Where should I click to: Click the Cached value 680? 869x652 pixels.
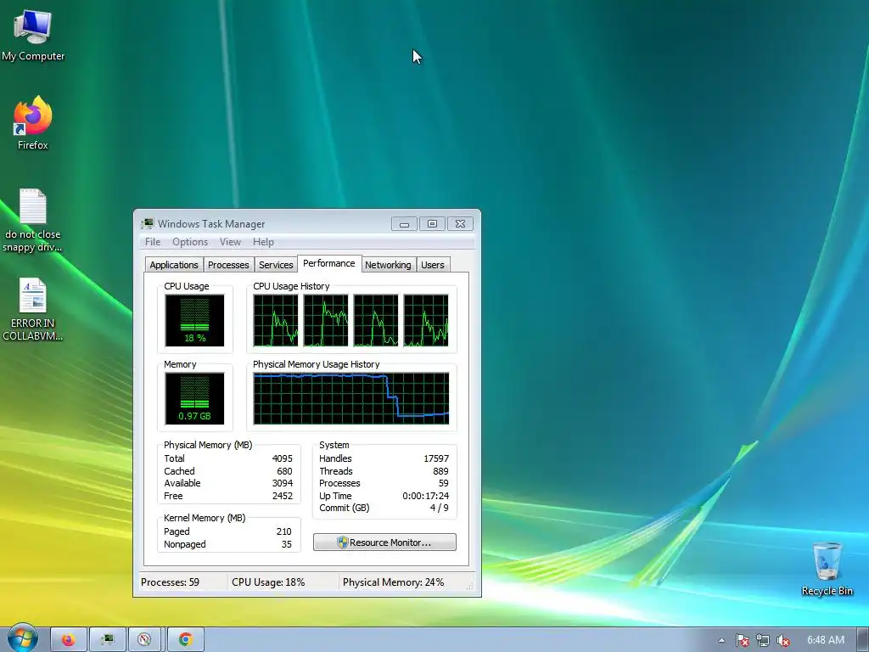coord(284,471)
